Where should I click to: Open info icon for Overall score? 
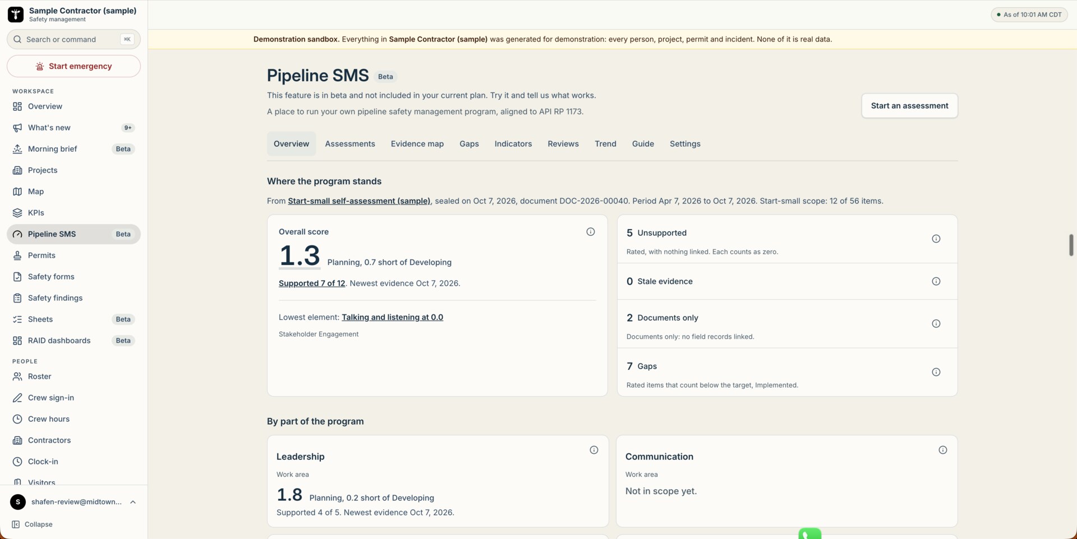coord(591,232)
